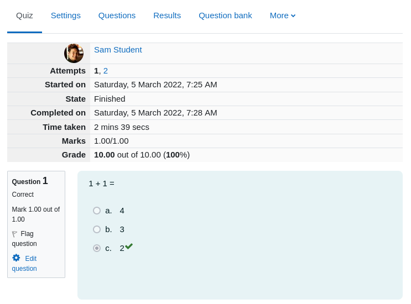Click time taken '2 mins 39 secs'
The height and width of the screenshot is (304, 411).
coord(122,127)
